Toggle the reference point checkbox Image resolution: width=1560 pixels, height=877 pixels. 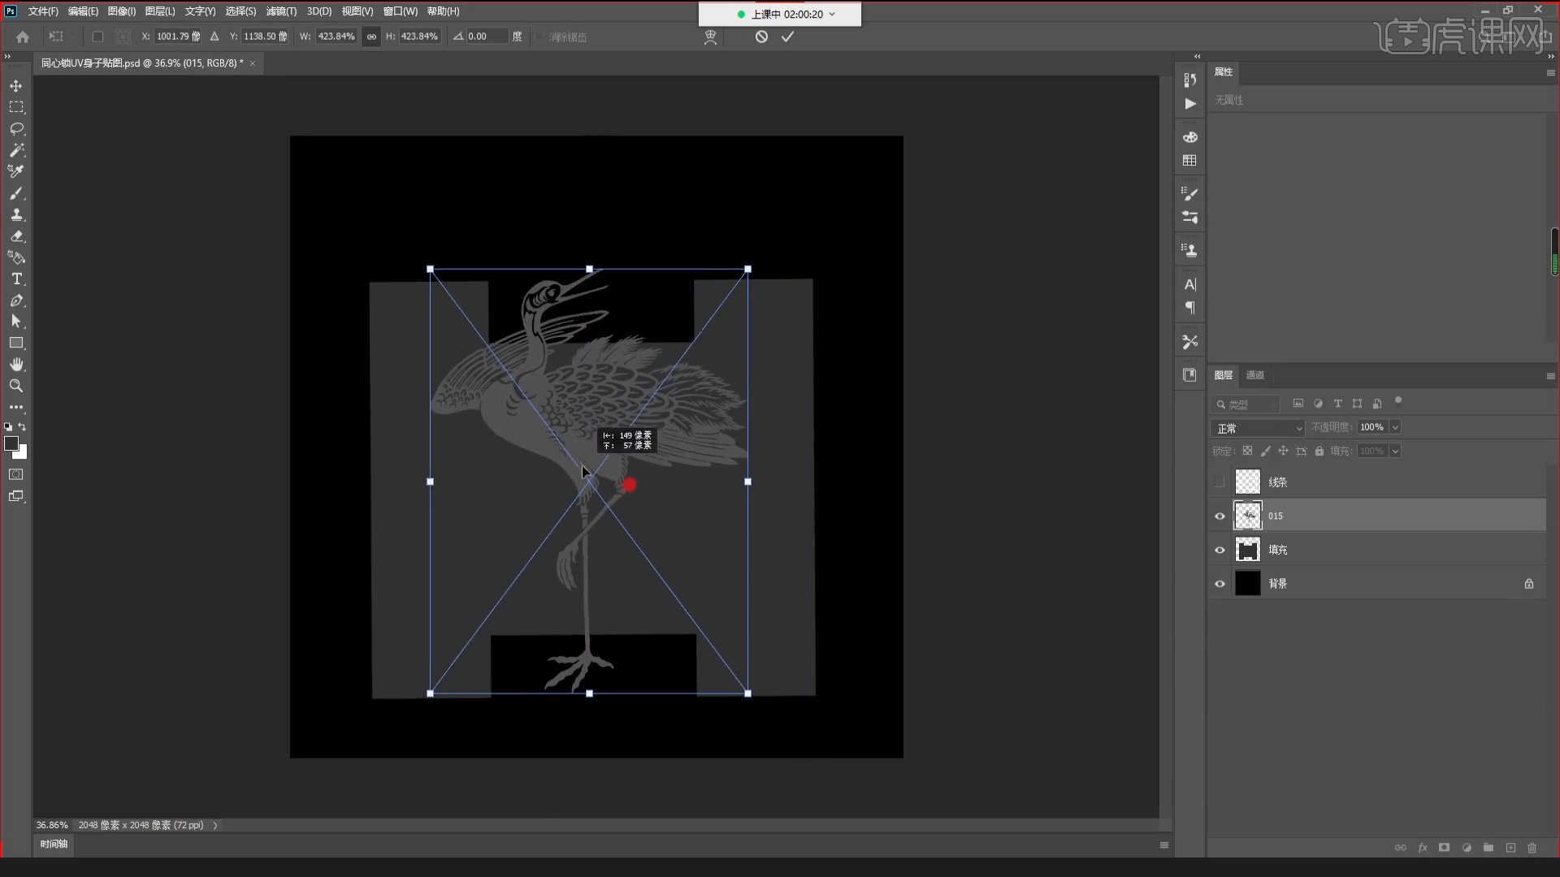coord(97,37)
